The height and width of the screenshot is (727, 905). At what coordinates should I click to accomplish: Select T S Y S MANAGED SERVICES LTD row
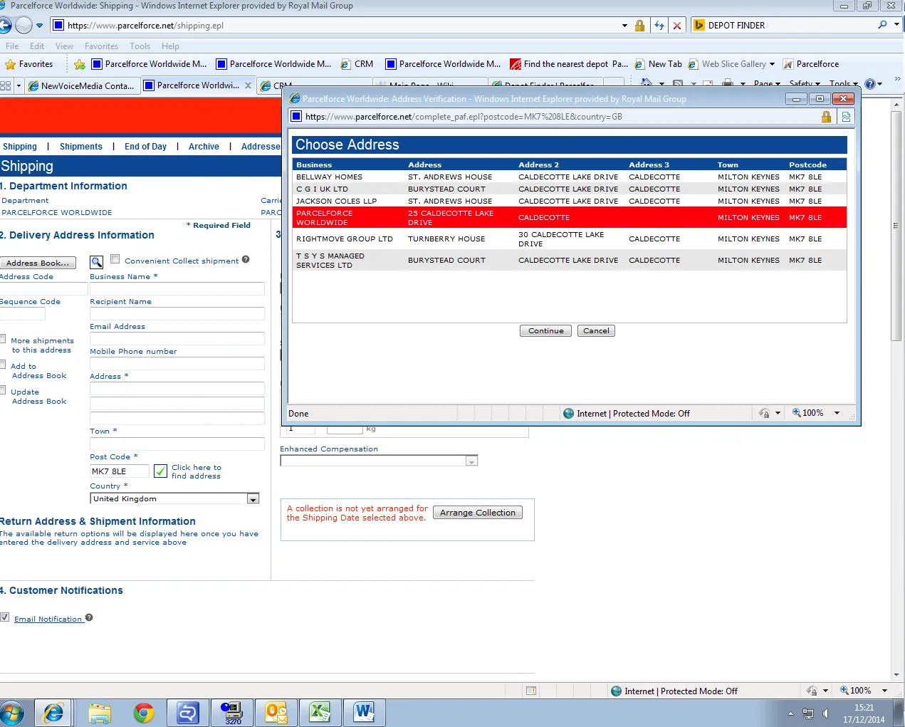tap(569, 261)
